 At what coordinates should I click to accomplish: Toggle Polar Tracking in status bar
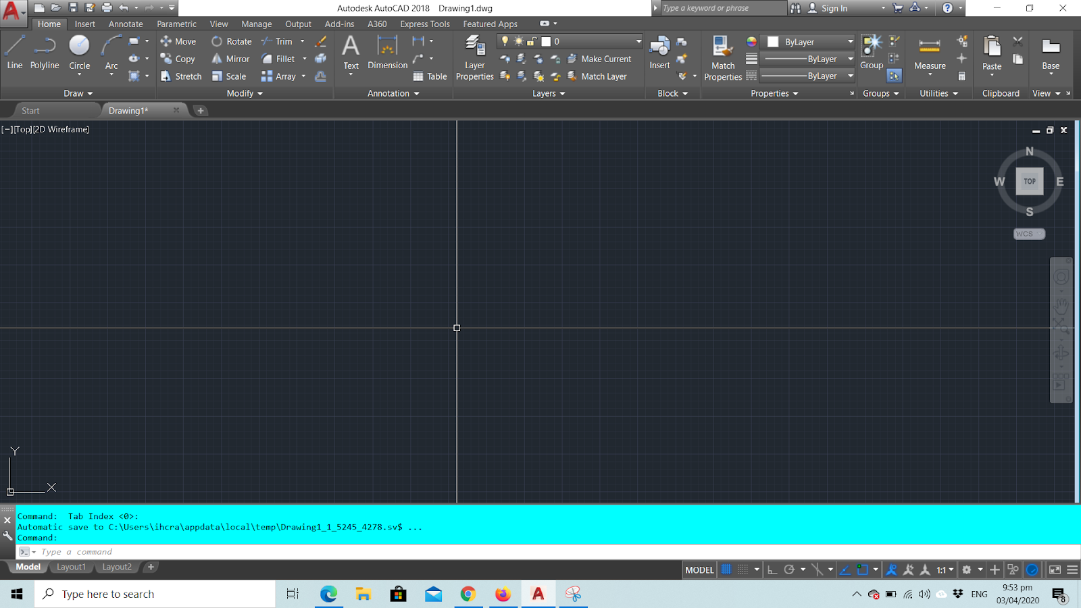pos(788,569)
